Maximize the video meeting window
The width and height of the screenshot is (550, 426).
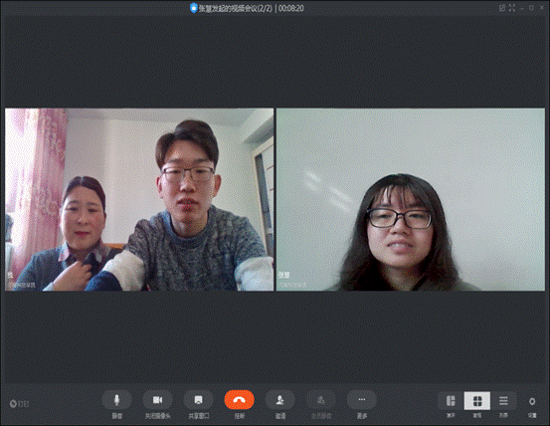pos(531,8)
